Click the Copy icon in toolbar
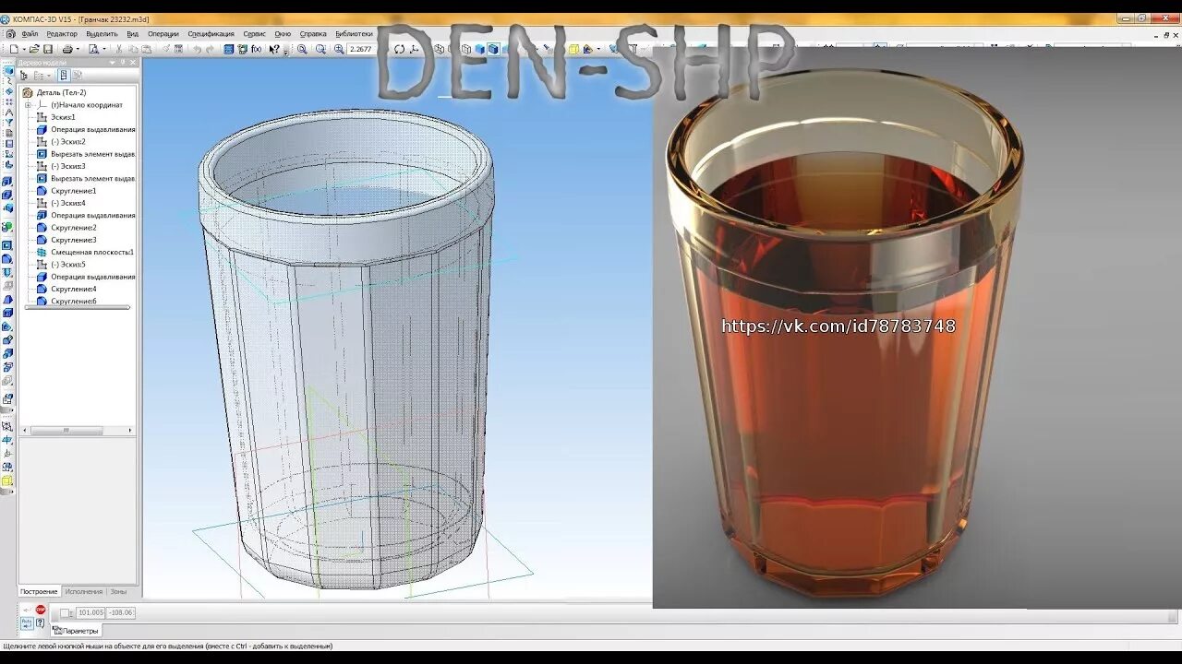This screenshot has height=664, width=1182. (x=133, y=49)
